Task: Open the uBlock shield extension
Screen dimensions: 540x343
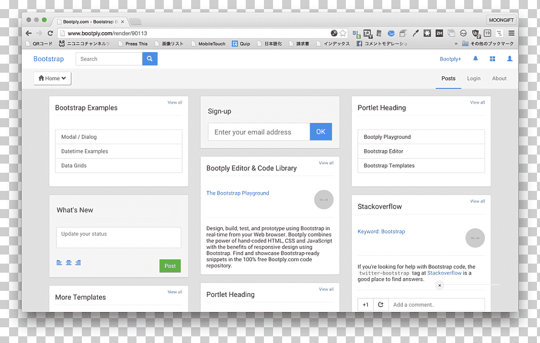Action: click(476, 33)
